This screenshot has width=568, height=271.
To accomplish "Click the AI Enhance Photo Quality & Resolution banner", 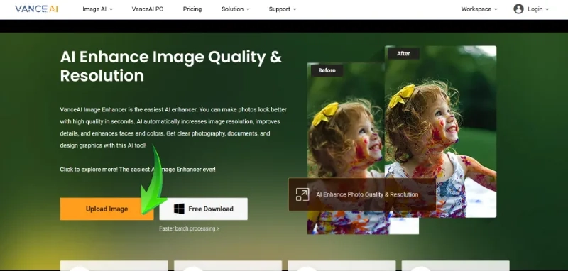I will 362,194.
